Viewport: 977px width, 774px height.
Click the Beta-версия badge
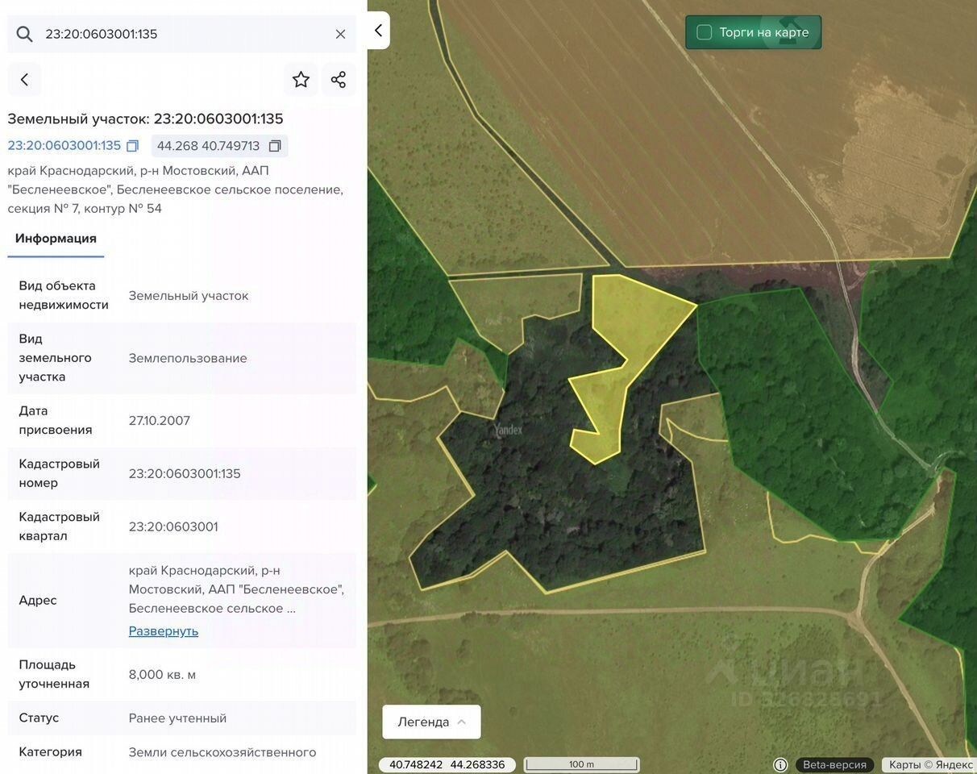coord(834,764)
